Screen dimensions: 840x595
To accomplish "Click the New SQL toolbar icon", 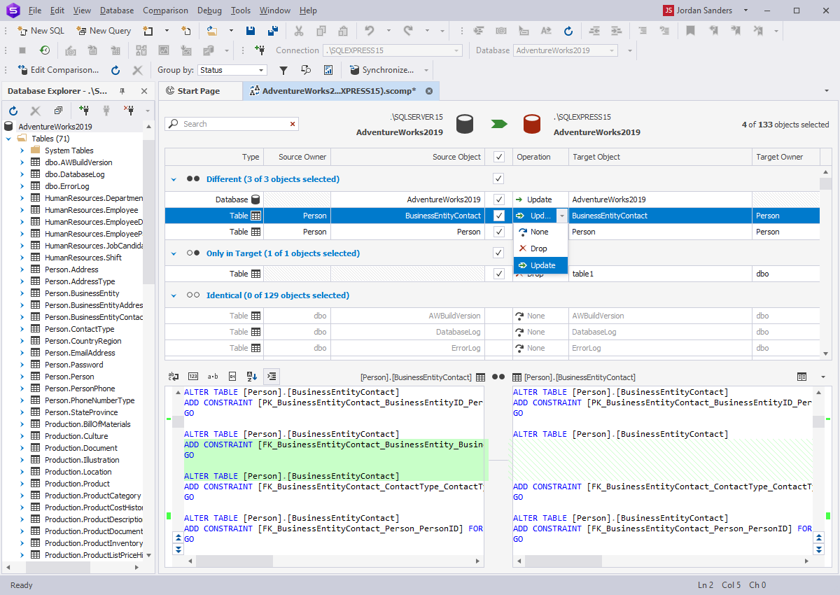I will coord(21,31).
